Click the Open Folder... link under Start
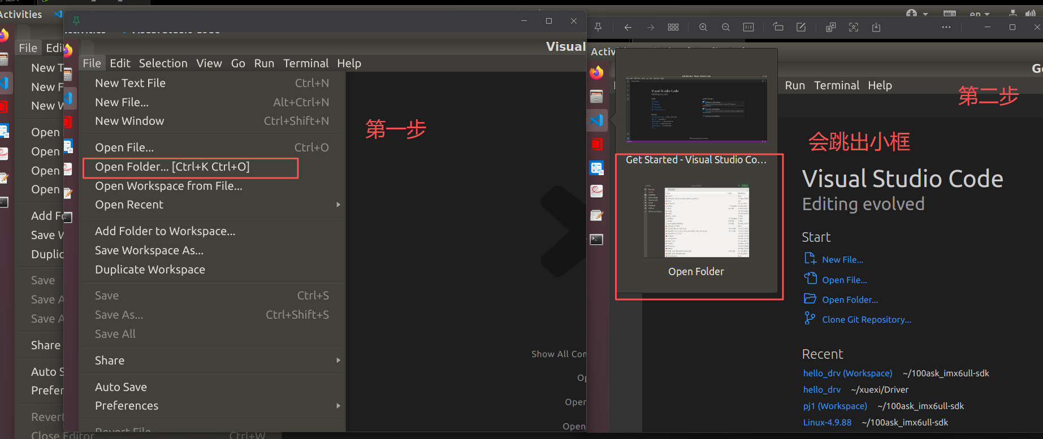The height and width of the screenshot is (439, 1043). click(850, 300)
